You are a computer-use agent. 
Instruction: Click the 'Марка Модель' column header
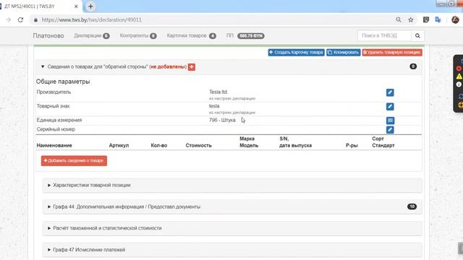[249, 142]
